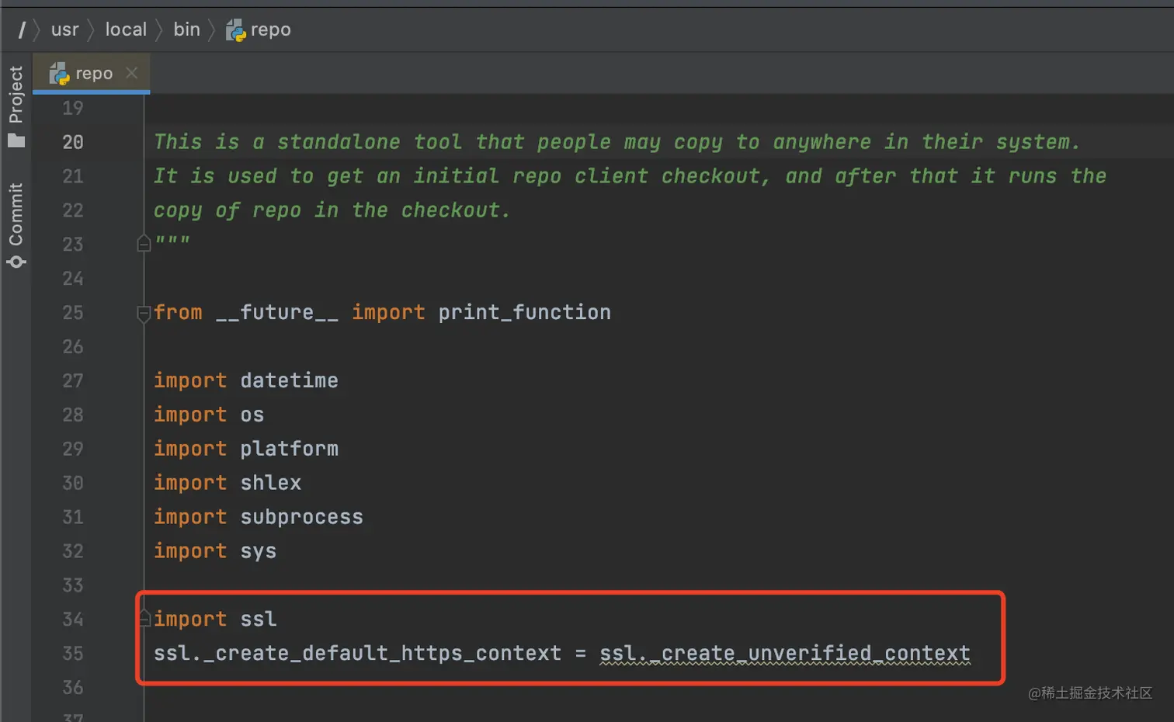Close the repo editor tab

[x=132, y=72]
